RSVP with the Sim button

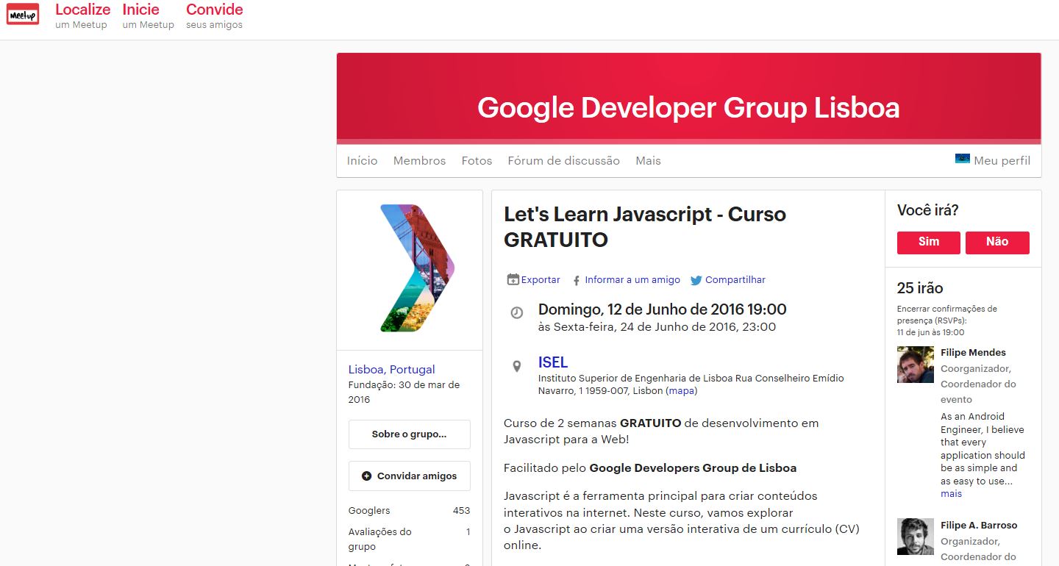pyautogui.click(x=929, y=242)
